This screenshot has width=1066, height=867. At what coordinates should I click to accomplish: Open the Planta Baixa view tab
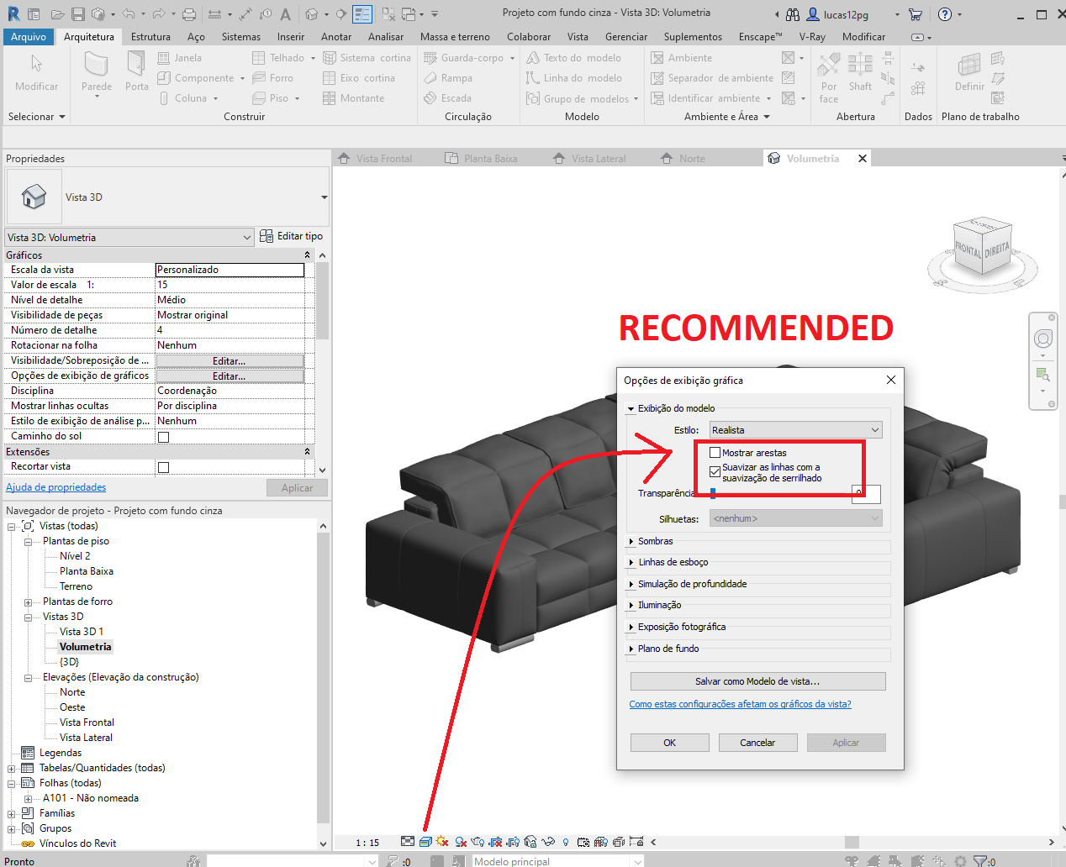491,157
